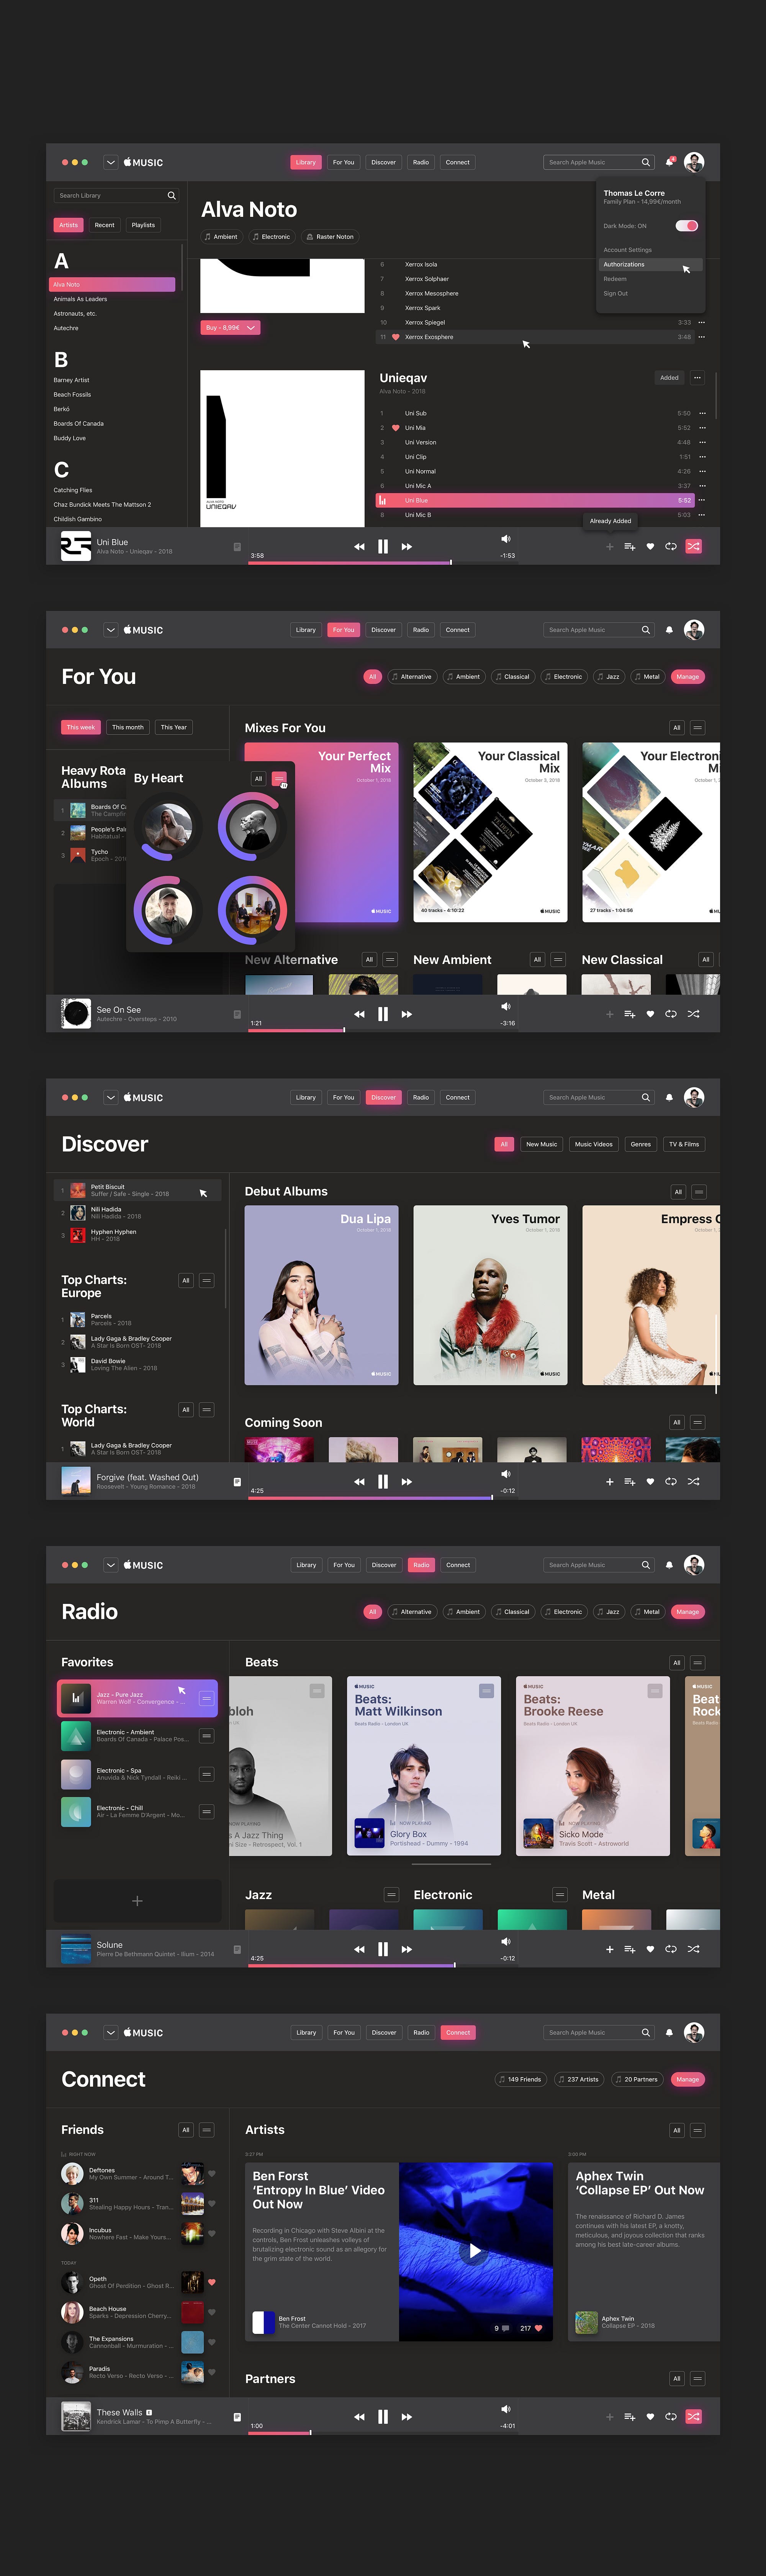Viewport: 766px width, 2576px height.
Task: Open Dua Lipa debut album cover
Action: point(322,1295)
